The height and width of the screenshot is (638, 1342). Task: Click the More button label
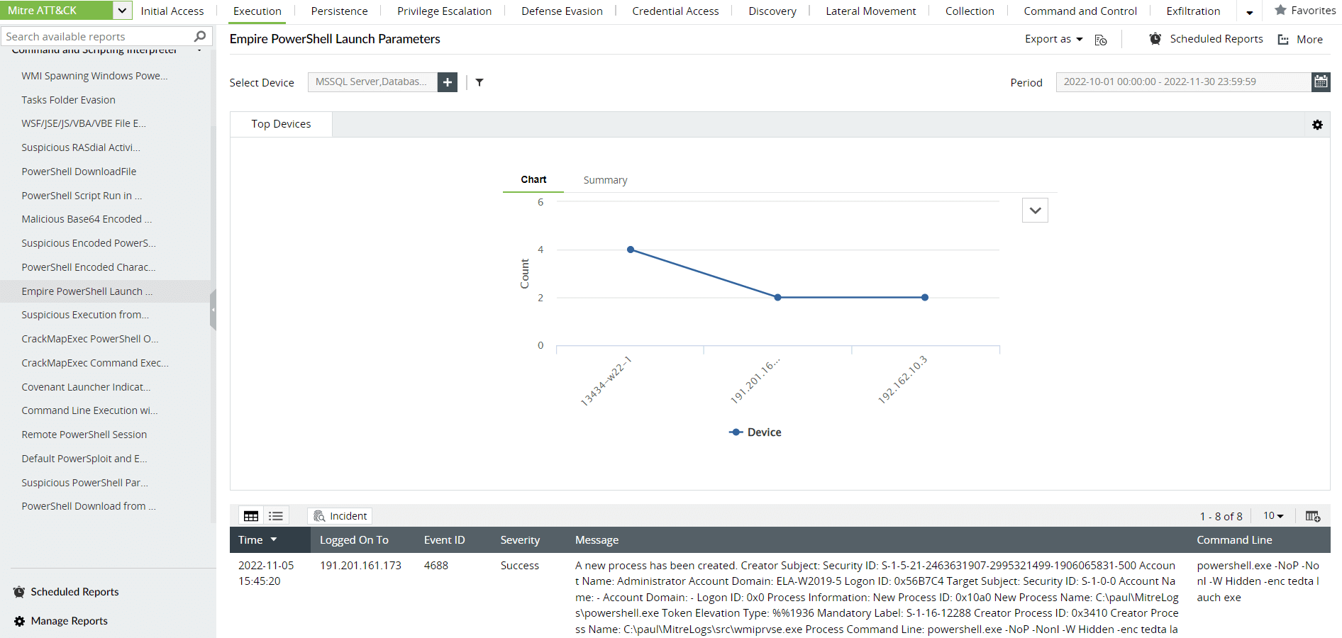pyautogui.click(x=1309, y=40)
